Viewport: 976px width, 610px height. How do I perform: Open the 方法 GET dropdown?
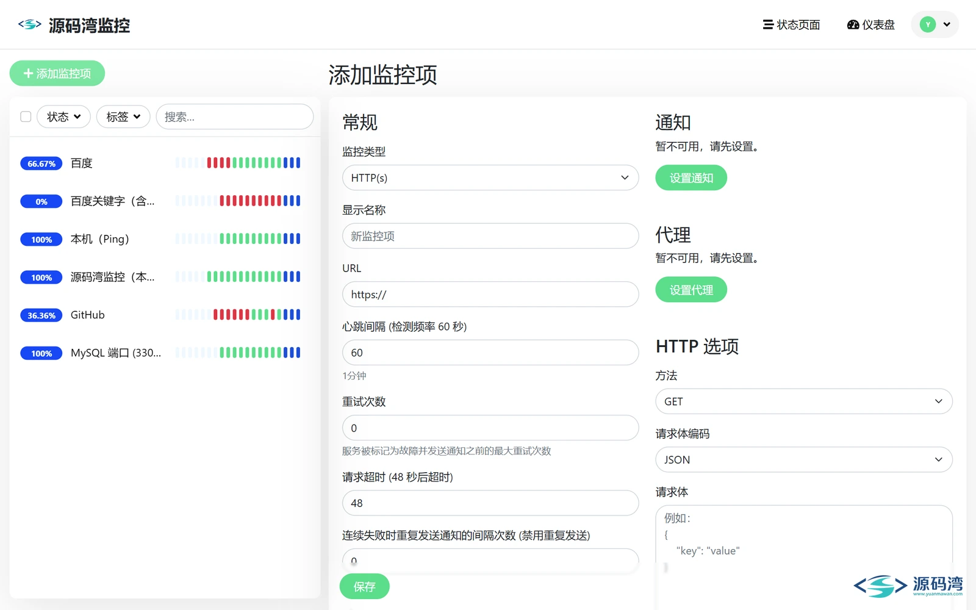(804, 401)
